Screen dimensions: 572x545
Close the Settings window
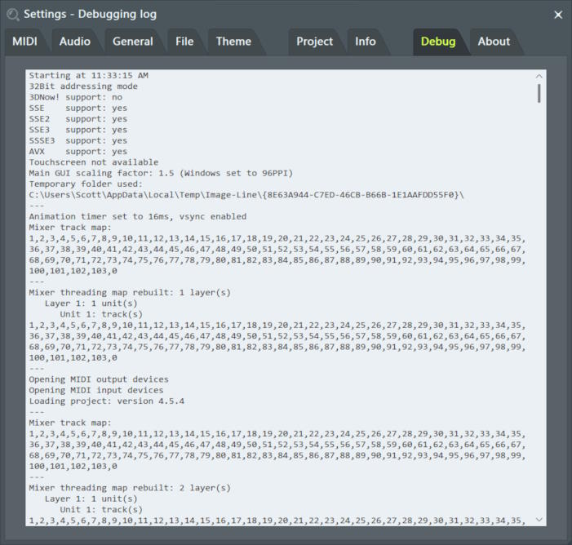(558, 15)
